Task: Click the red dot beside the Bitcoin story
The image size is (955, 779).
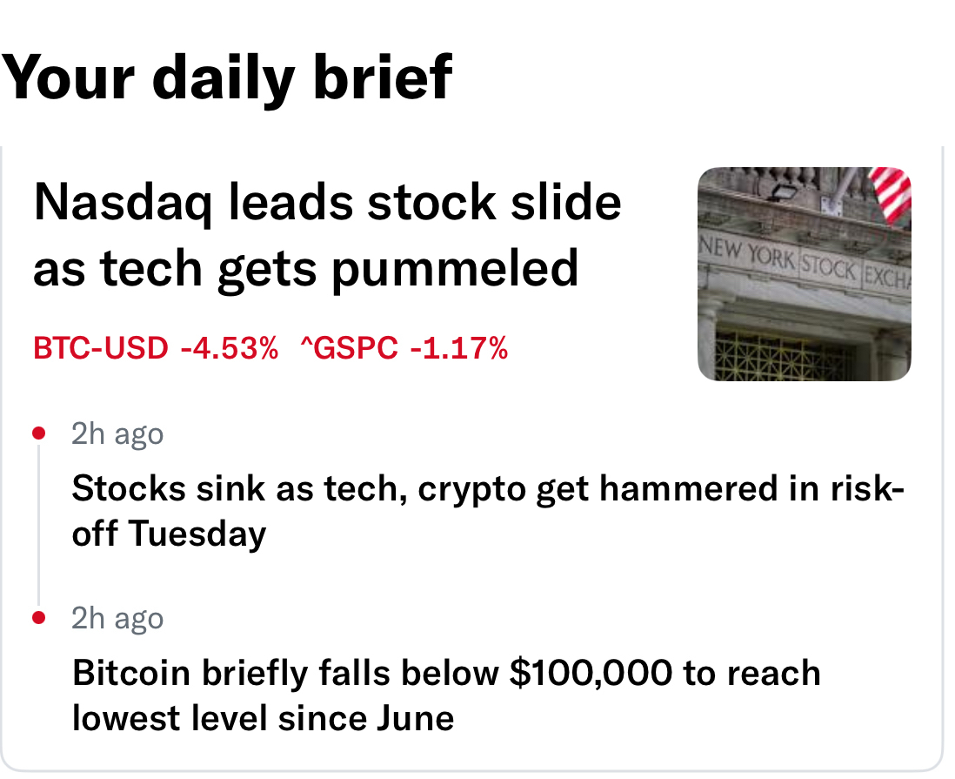Action: pyautogui.click(x=38, y=618)
